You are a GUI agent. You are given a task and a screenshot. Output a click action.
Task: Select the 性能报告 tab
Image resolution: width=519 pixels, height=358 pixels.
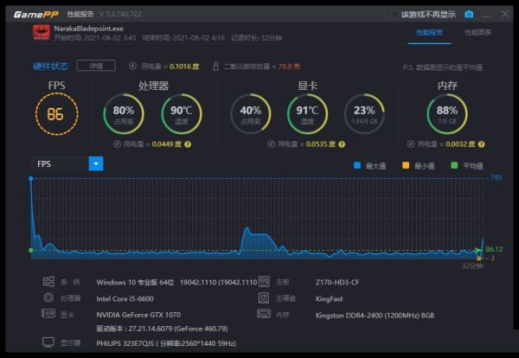click(x=427, y=32)
